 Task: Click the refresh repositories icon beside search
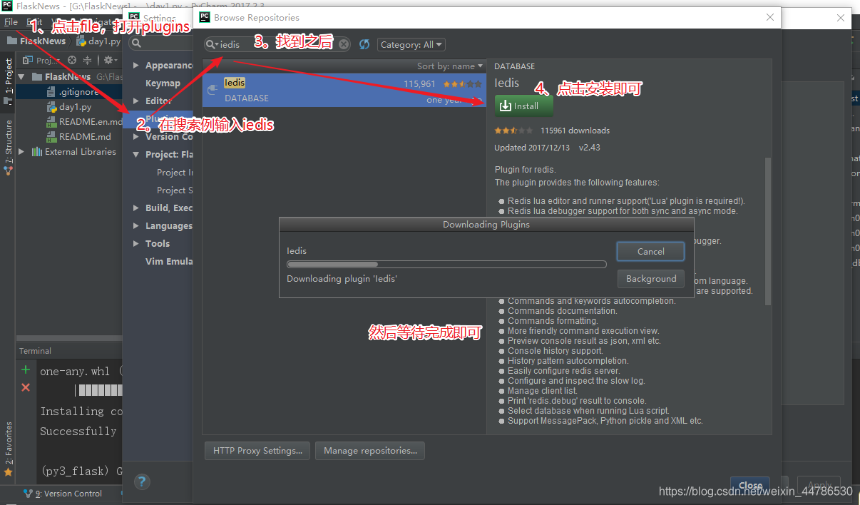(364, 44)
